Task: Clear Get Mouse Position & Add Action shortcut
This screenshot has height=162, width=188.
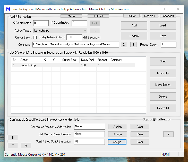Action: click(x=140, y=127)
